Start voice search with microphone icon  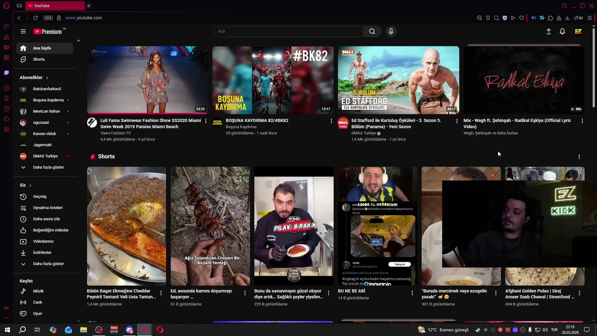(391, 31)
